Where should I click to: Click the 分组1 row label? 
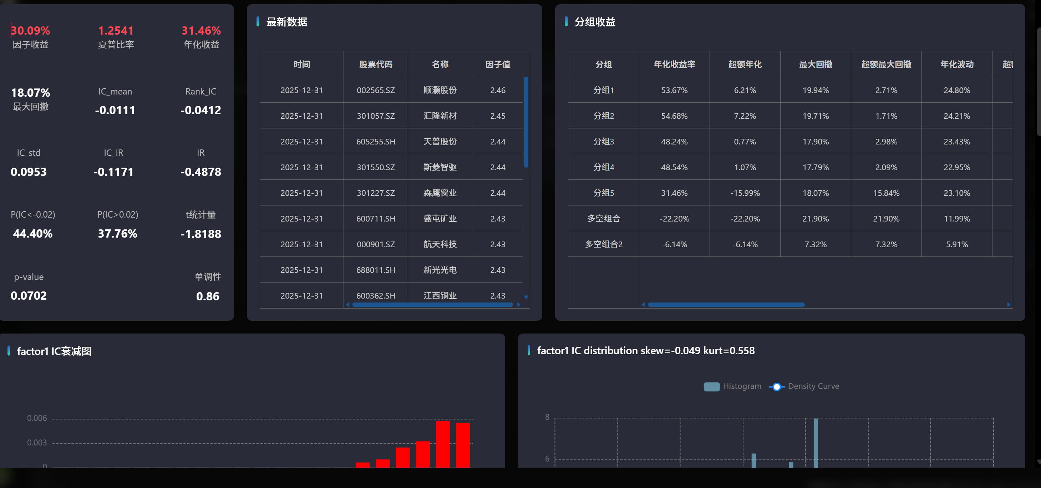603,90
